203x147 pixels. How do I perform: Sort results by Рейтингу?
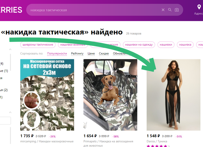point(77,53)
